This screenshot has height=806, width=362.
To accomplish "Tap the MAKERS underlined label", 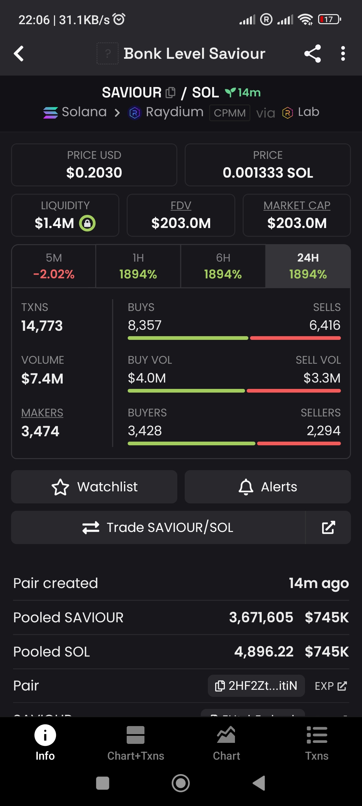I will point(42,413).
